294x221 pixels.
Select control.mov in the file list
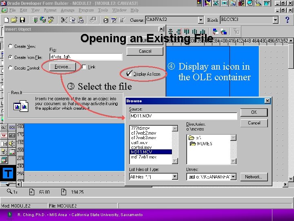151,147
